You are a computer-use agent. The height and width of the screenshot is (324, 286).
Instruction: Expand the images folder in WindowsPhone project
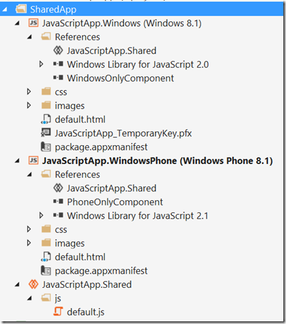pos(29,243)
